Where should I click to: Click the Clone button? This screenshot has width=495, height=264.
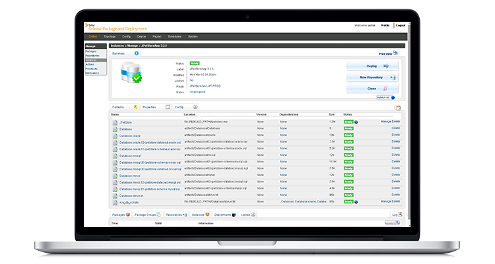click(x=372, y=88)
